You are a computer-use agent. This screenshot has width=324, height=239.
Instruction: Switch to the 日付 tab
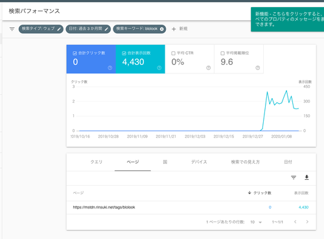(288, 162)
